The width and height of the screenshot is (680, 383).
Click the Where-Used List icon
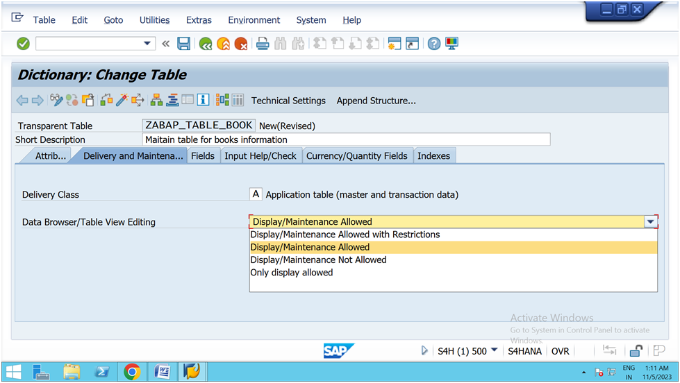point(138,100)
